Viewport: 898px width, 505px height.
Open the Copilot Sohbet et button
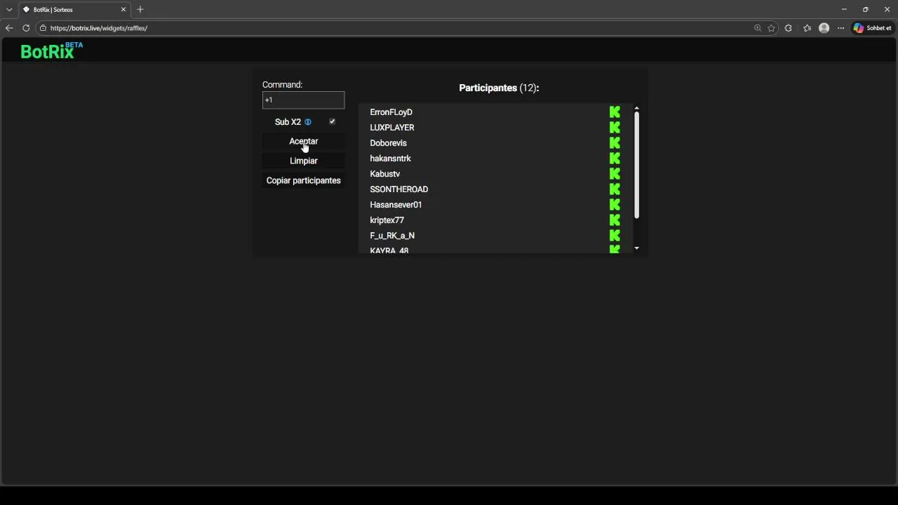click(873, 28)
